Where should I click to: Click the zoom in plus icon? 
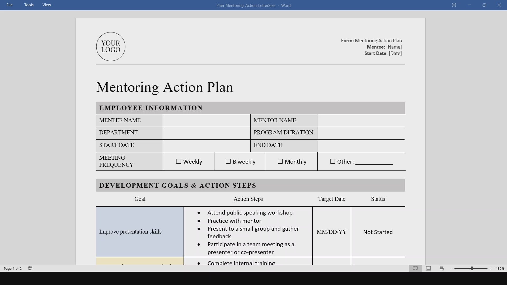490,268
